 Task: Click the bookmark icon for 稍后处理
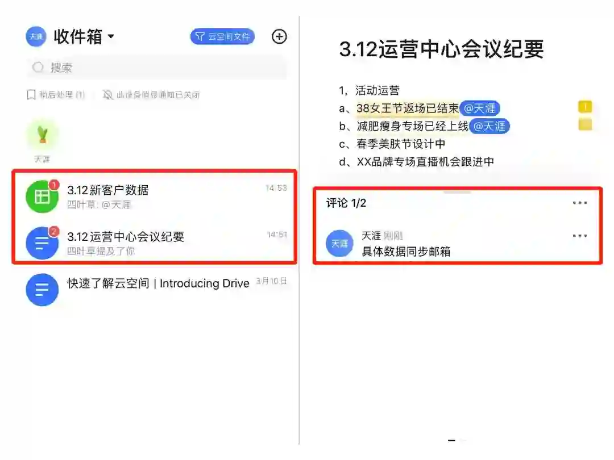click(x=31, y=95)
